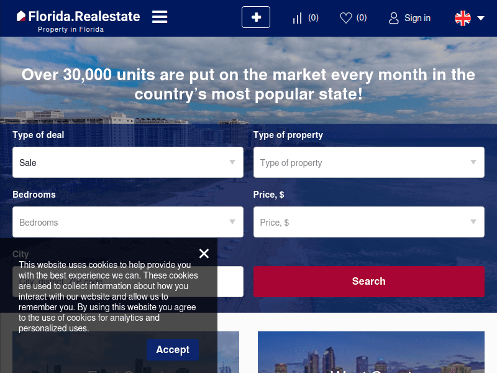Viewport: 497px width, 373px height.
Task: Close the cookie notice with the X
Action: pos(204,254)
